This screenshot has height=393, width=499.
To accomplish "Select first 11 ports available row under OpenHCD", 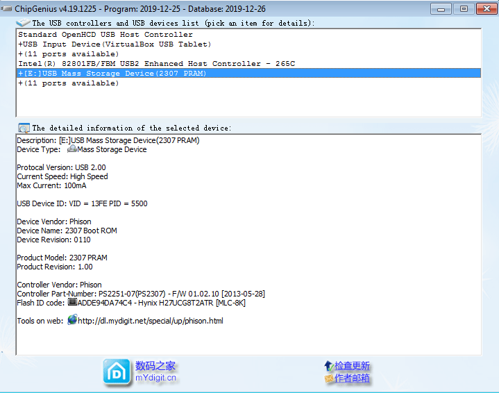I will pos(248,54).
